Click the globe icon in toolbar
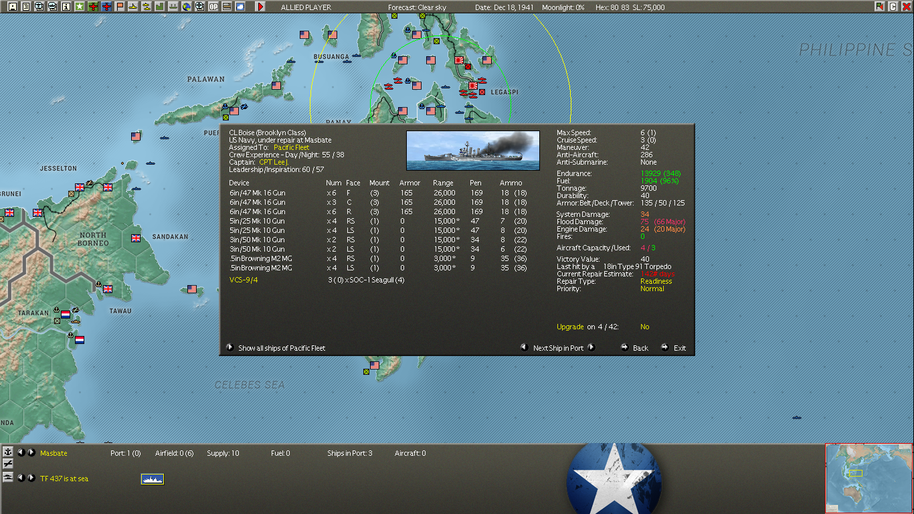Screen dimensions: 914x514 (x=187, y=7)
